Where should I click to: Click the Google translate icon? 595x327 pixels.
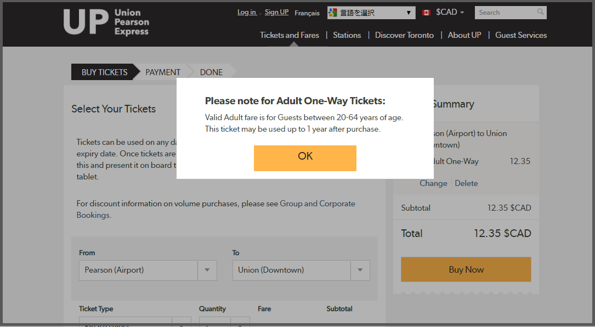[333, 13]
